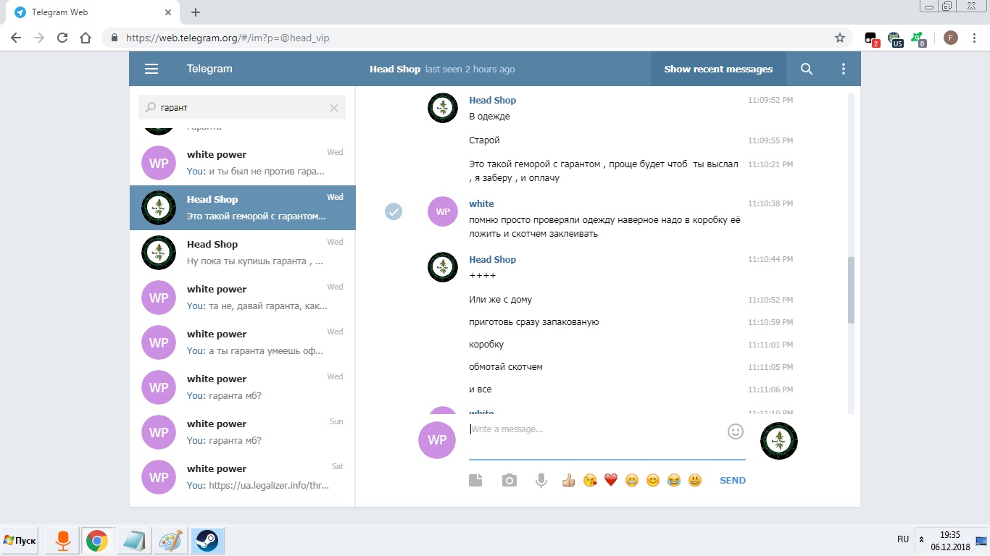Click the Telegram Web browser tab
The image size is (990, 556).
[x=93, y=12]
